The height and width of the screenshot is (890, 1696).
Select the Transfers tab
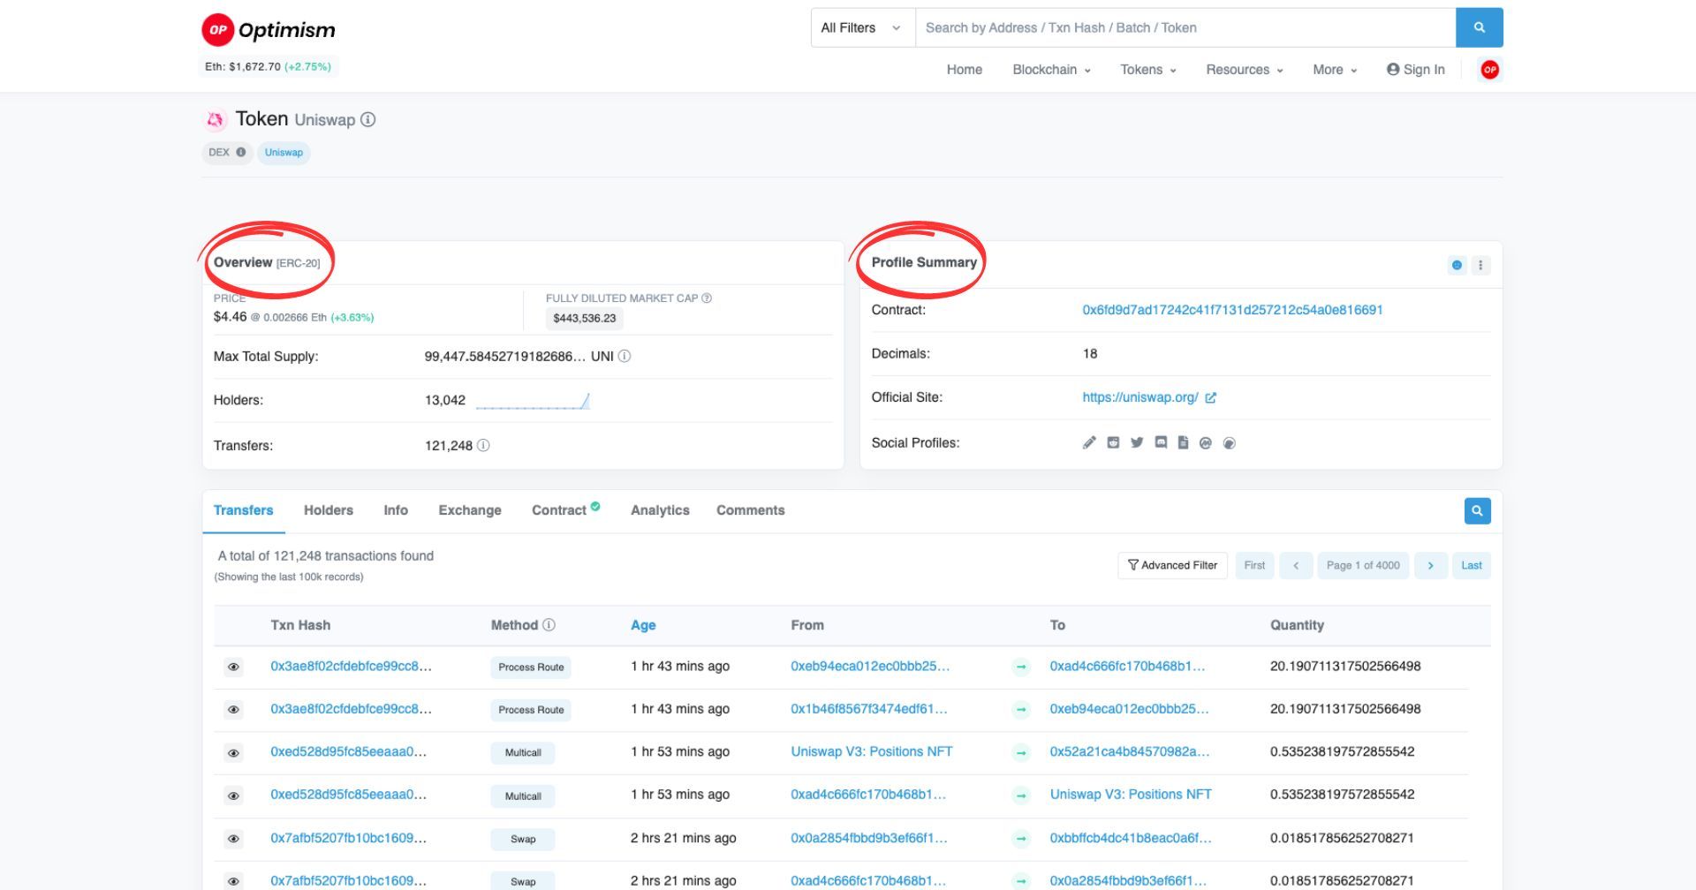244,510
